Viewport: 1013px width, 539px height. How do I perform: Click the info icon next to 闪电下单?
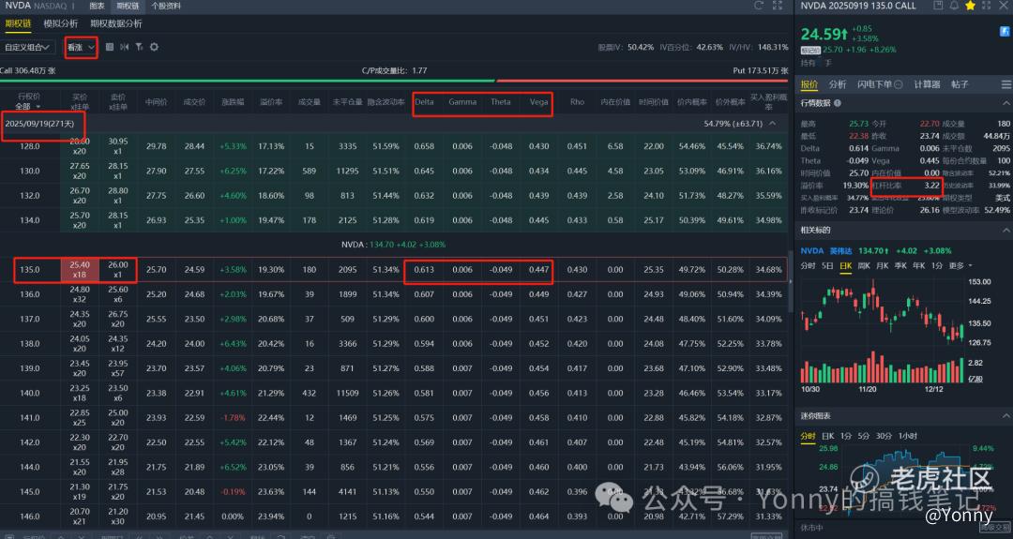898,84
